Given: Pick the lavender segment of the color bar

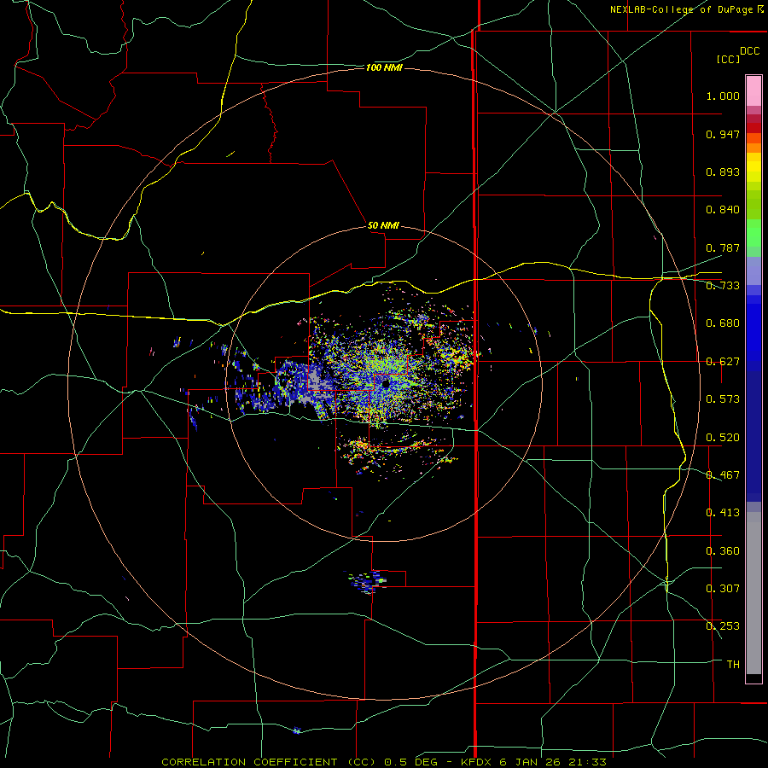Looking at the screenshot, I should [x=753, y=271].
